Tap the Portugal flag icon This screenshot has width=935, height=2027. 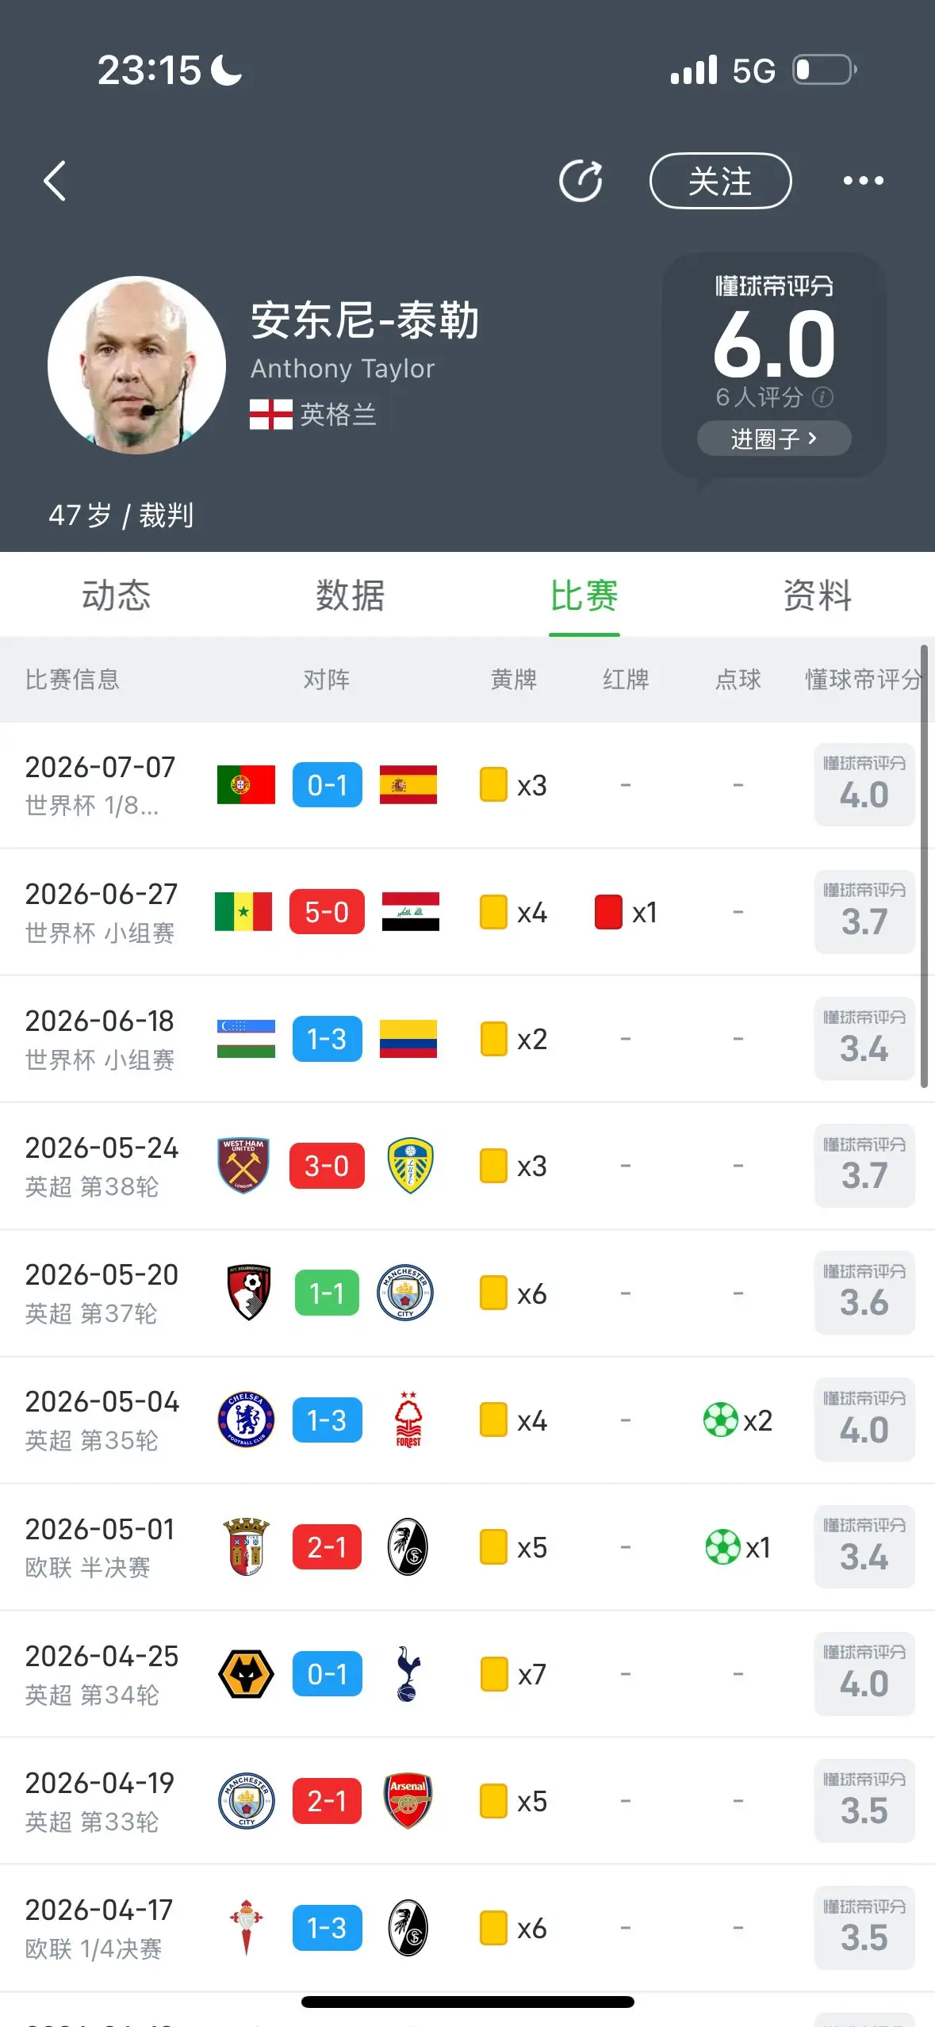click(246, 785)
